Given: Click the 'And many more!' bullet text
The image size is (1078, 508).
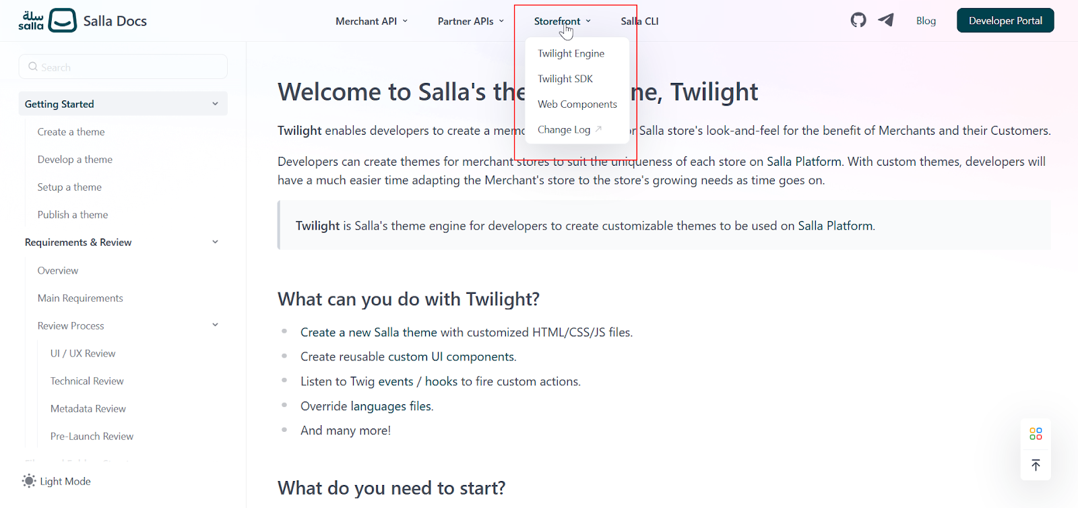Looking at the screenshot, I should coord(346,431).
